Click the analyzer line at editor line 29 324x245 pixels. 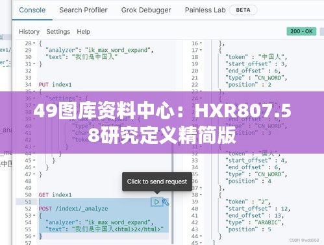coord(99,50)
